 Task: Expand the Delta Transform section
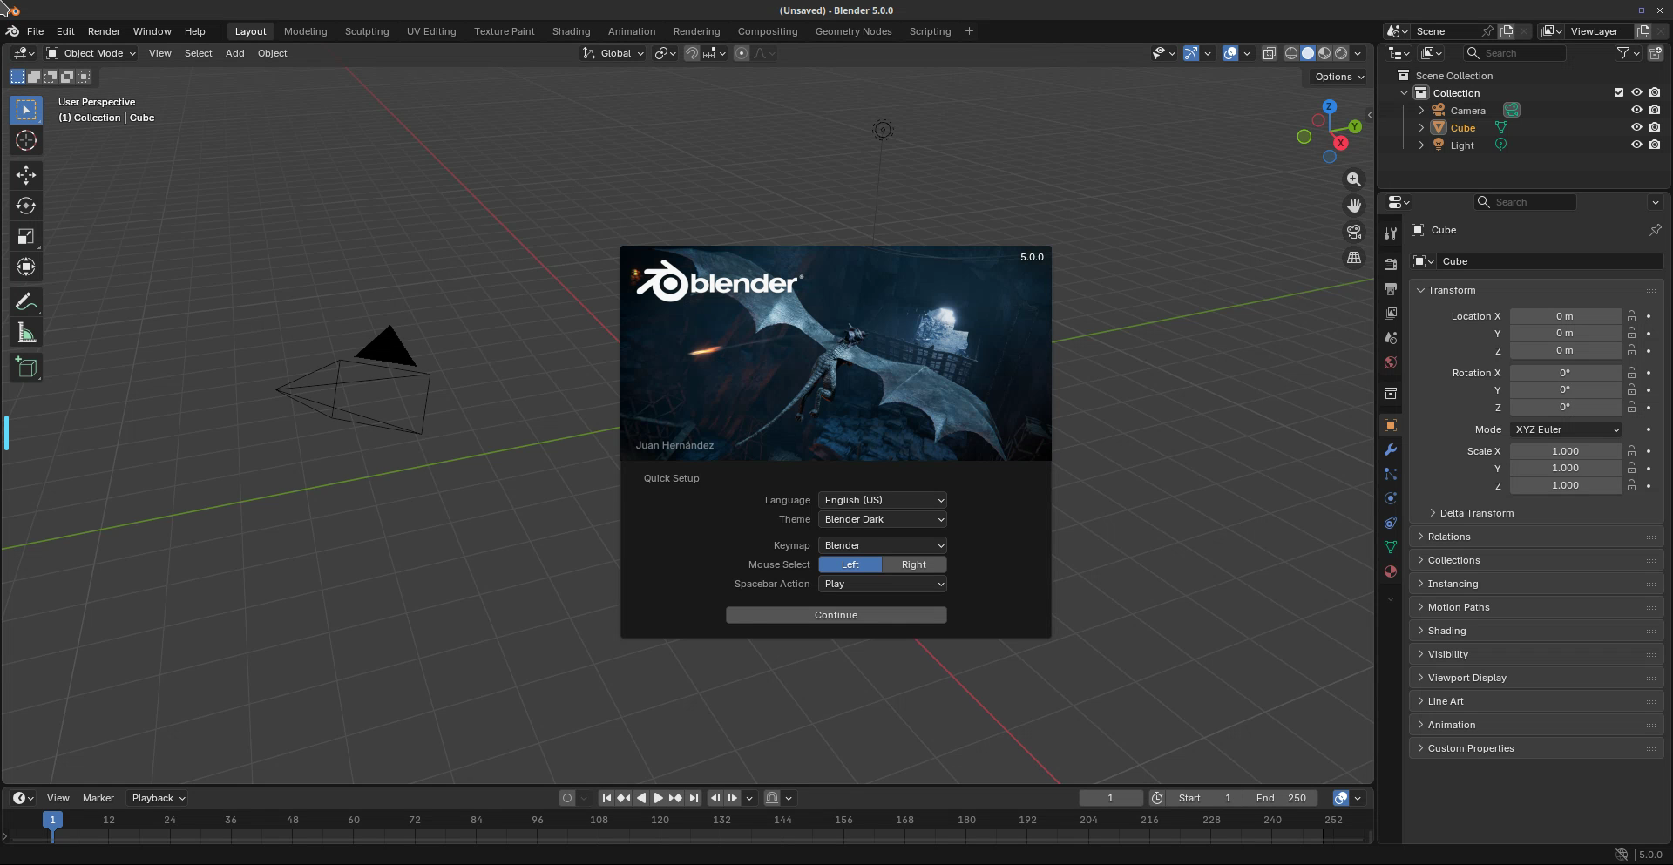coord(1476,513)
